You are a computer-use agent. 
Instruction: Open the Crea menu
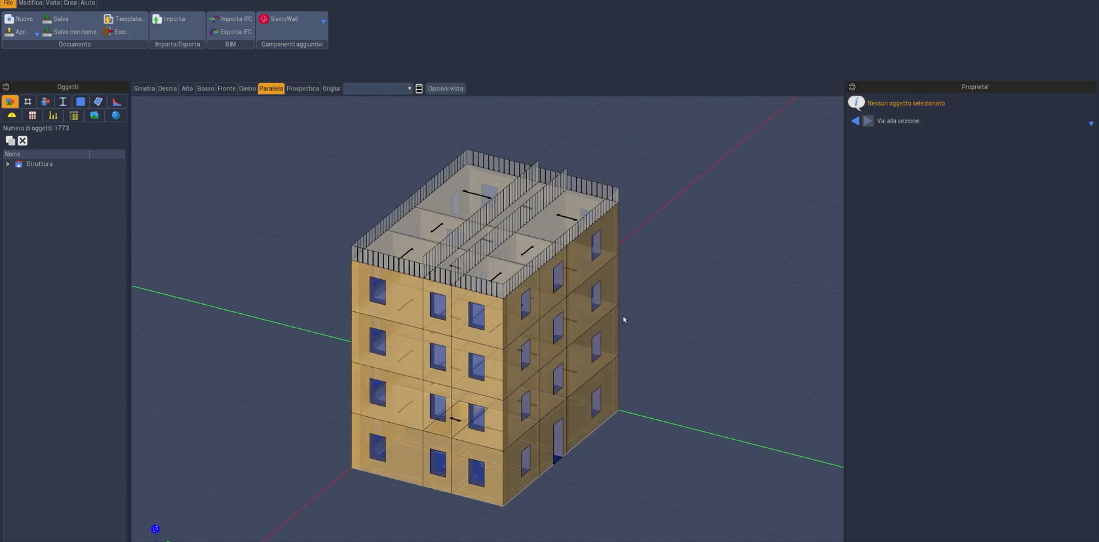coord(70,3)
